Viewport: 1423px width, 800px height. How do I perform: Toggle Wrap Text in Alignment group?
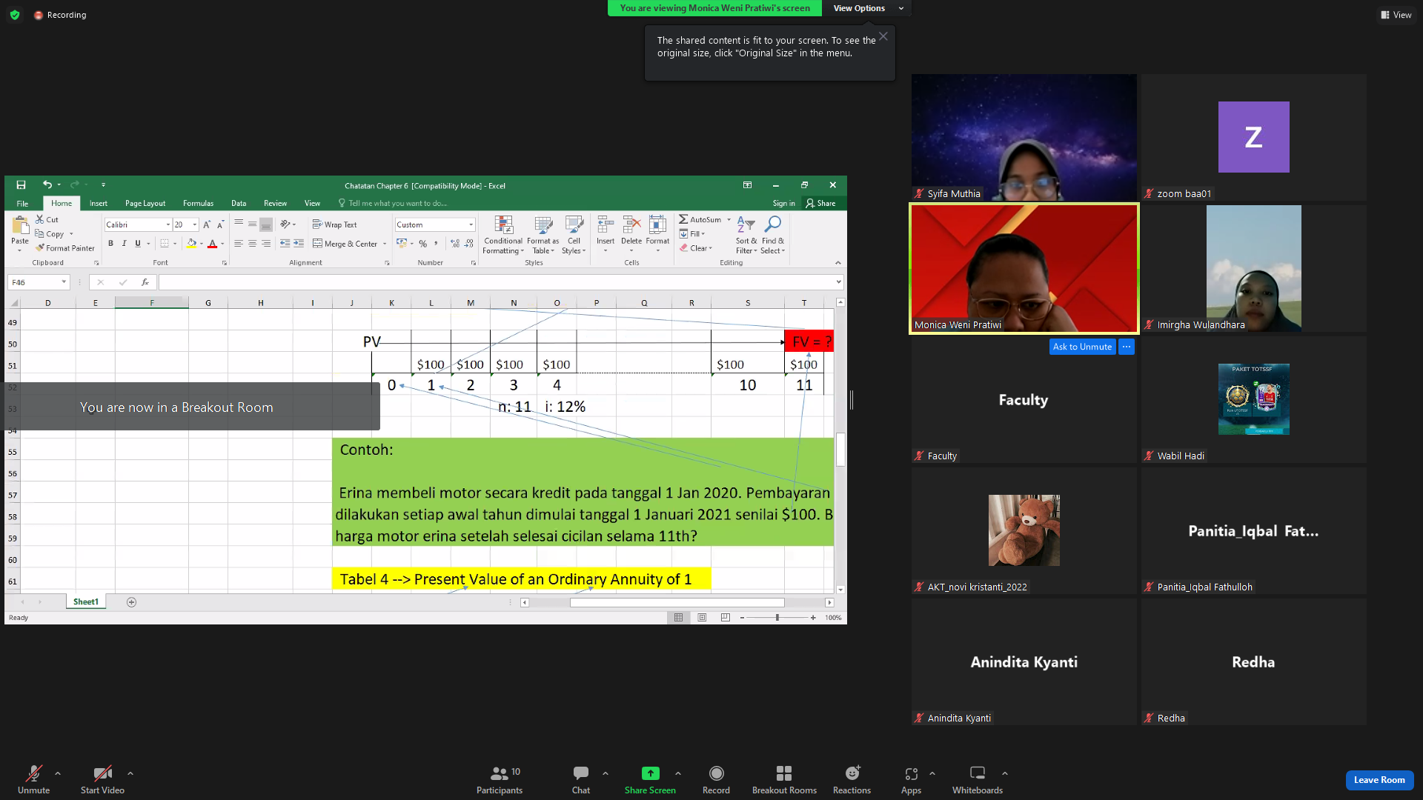click(334, 224)
